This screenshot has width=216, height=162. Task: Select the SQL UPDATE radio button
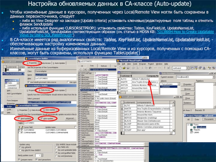[20, 147]
